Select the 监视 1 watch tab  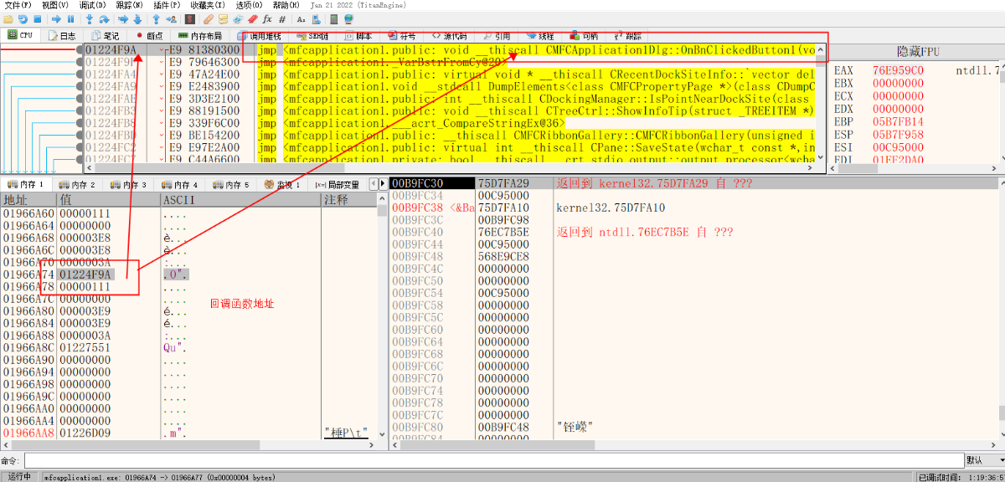tap(281, 184)
